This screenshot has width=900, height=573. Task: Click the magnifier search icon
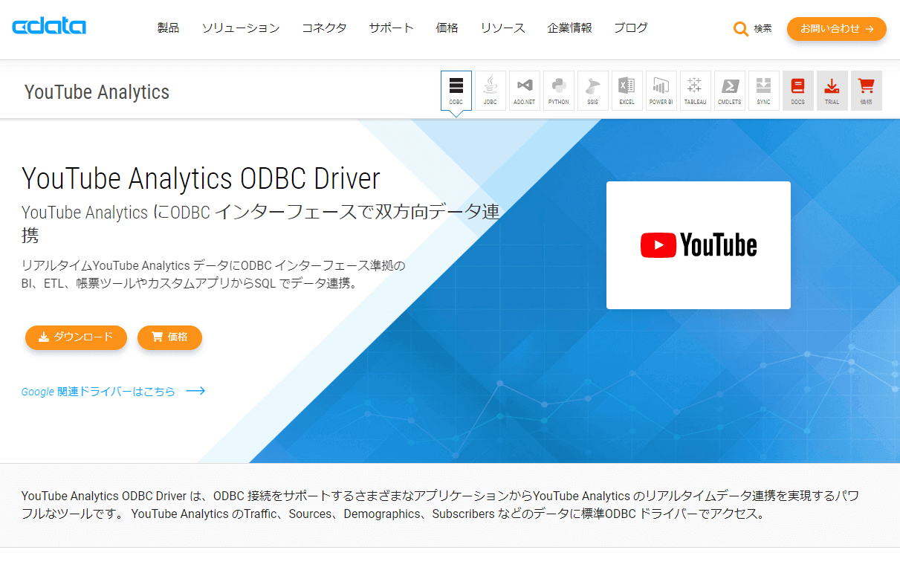click(740, 28)
